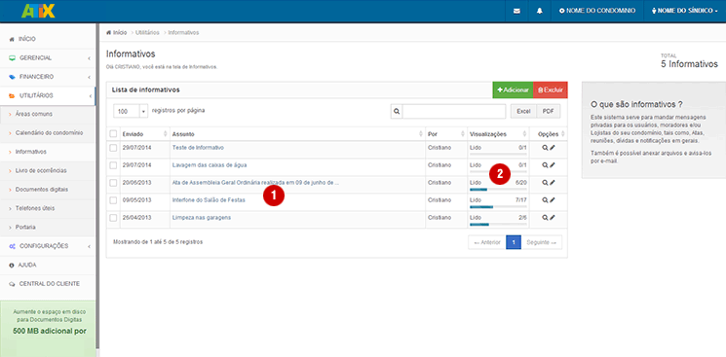Image resolution: width=726 pixels, height=357 pixels.
Task: Open Portaria in sidebar
Action: [x=25, y=227]
